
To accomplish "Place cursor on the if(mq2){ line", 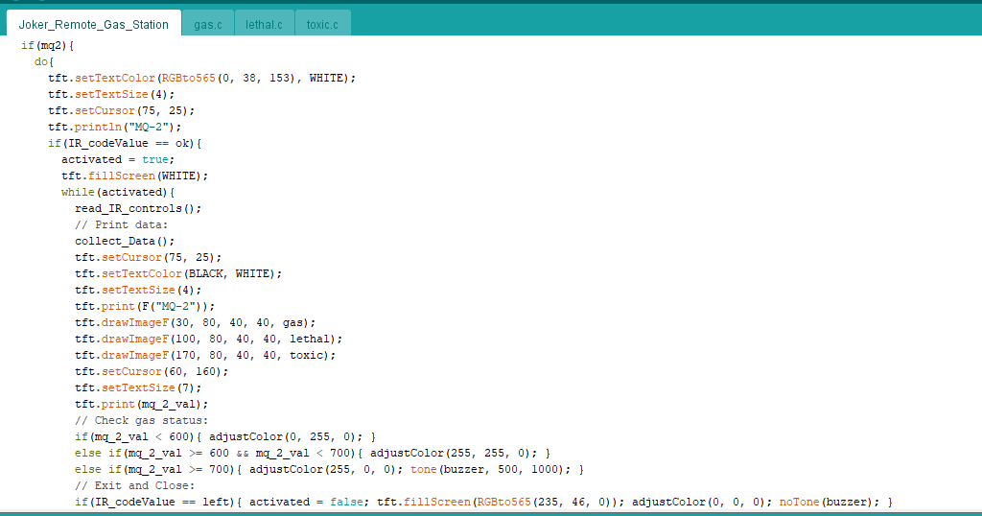I will coord(48,45).
